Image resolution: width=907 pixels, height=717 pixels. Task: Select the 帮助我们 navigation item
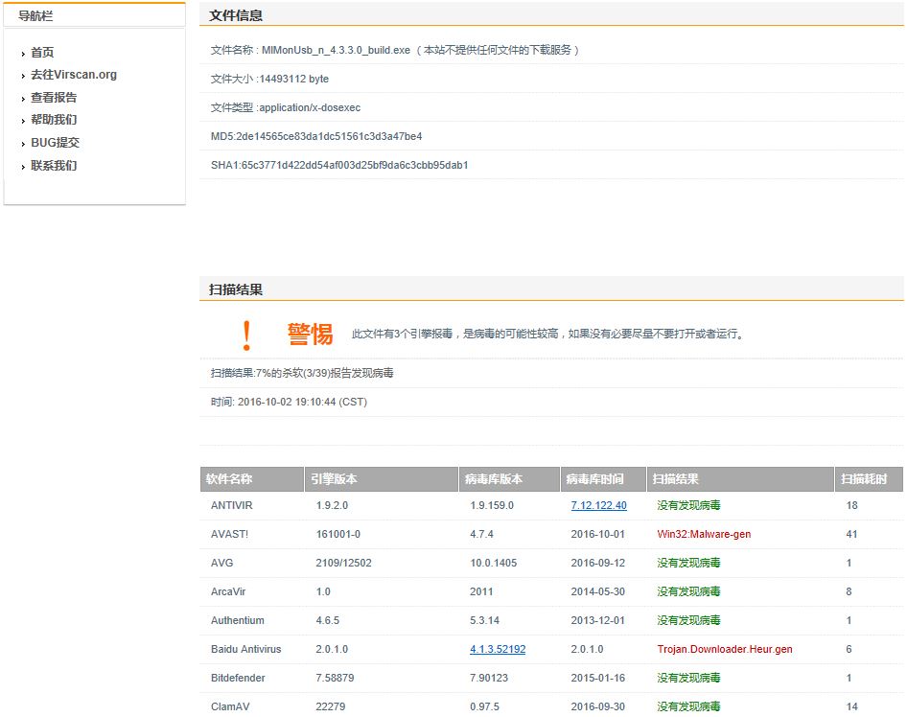click(54, 120)
